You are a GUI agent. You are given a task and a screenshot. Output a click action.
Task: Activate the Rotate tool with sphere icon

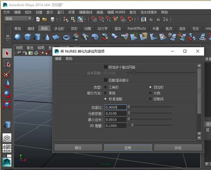click(x=7, y=94)
